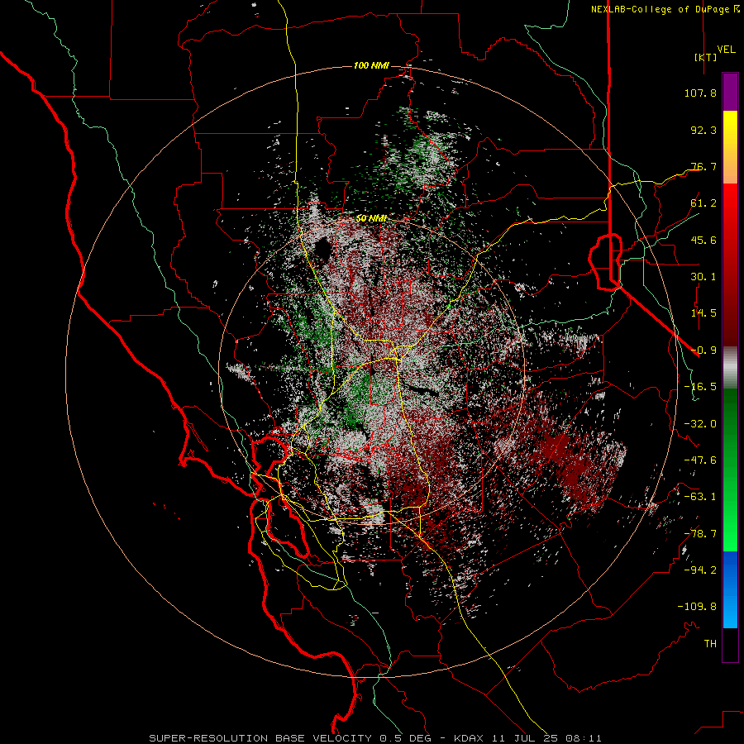Click the 50 NMI range ring label

[x=371, y=218]
